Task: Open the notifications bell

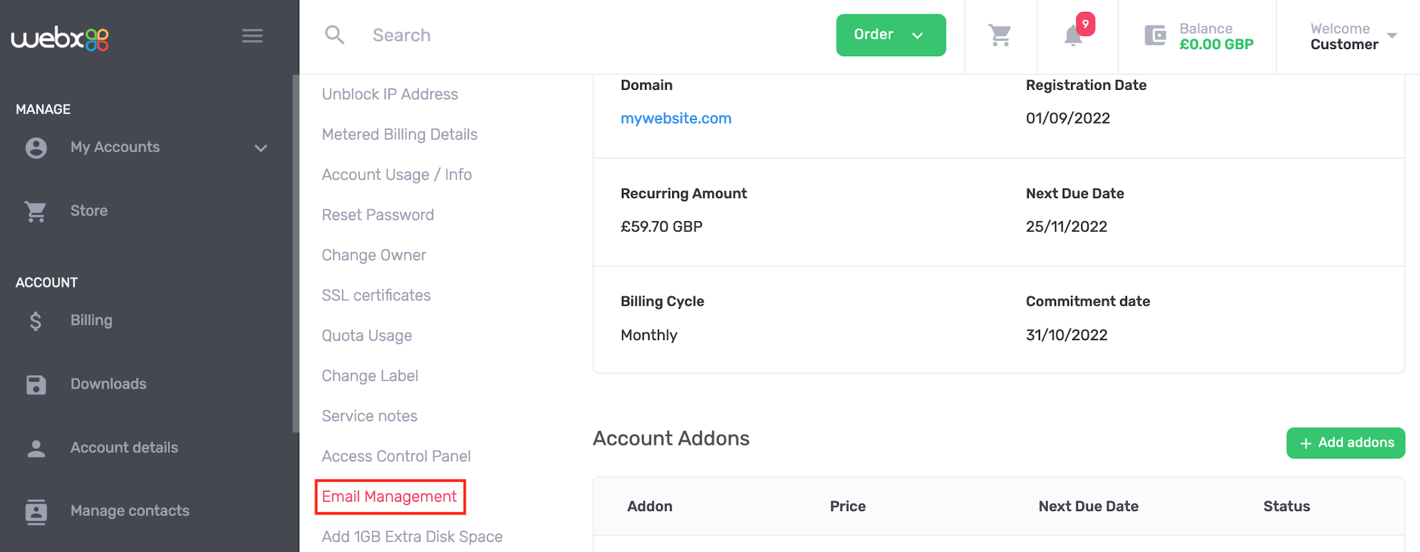Action: 1073,36
